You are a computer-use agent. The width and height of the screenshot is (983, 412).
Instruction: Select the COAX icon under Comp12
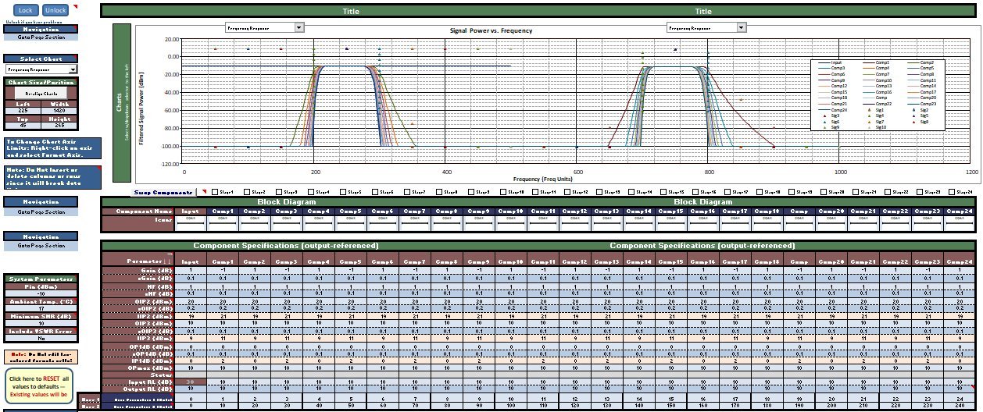575,224
